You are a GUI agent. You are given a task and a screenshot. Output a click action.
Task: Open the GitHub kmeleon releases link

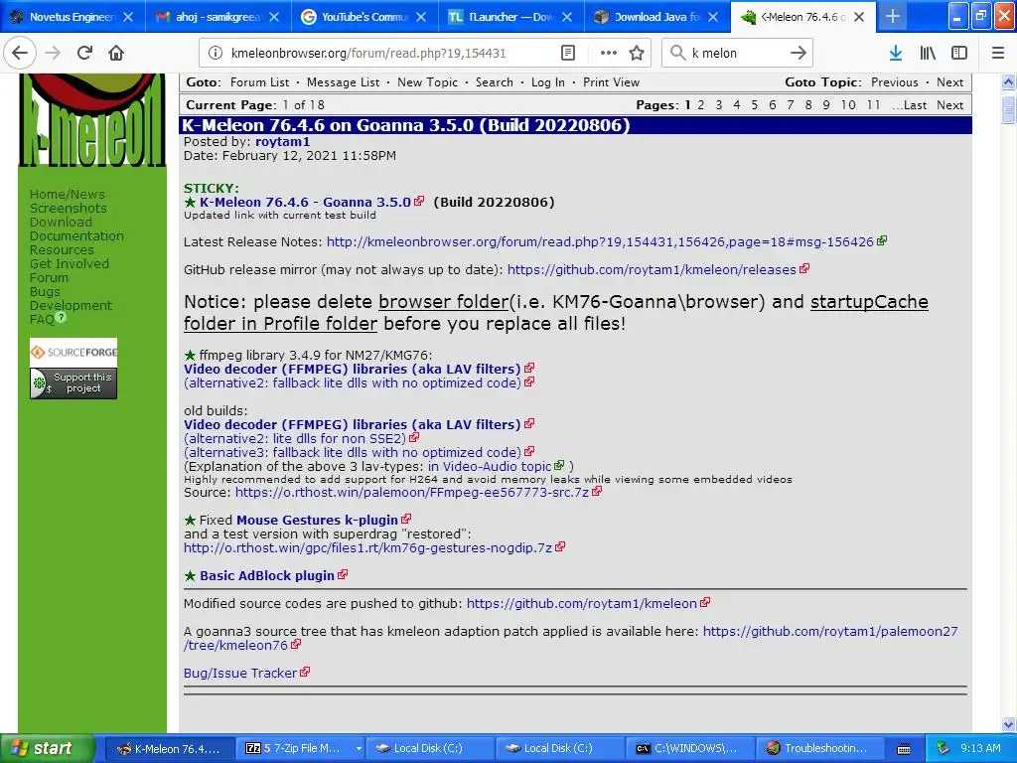pos(652,270)
